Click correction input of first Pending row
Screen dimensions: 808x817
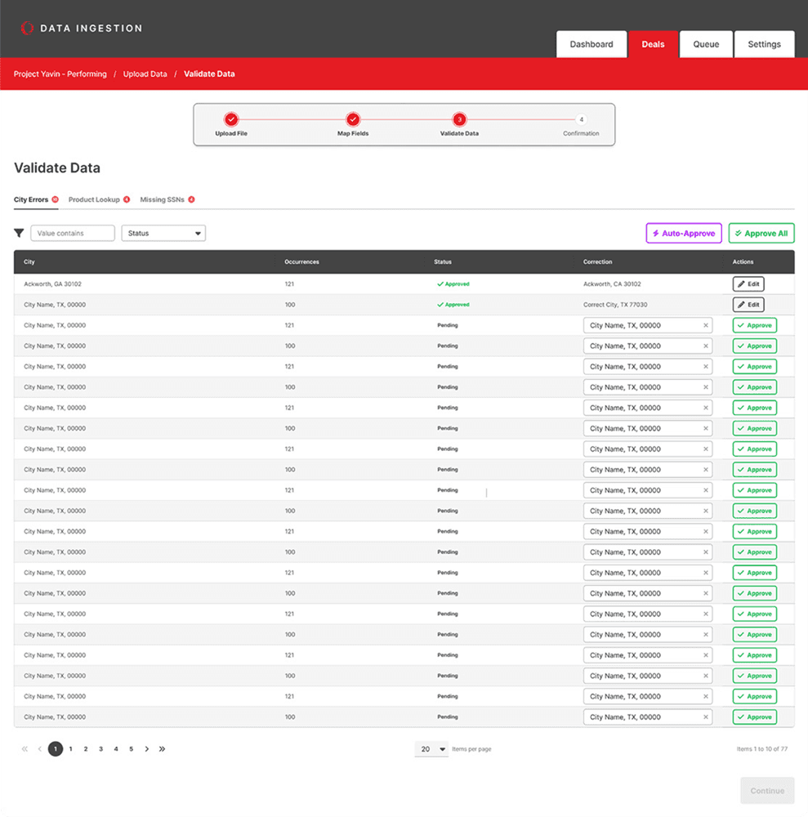(648, 325)
